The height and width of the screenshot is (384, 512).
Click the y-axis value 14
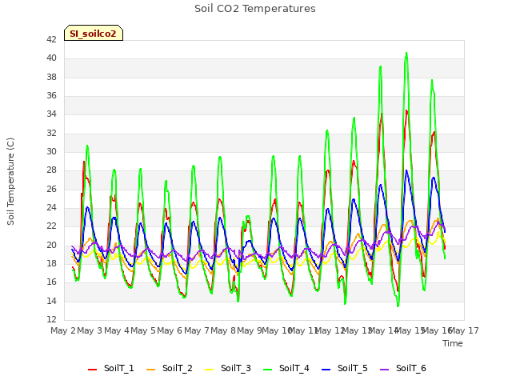pyautogui.click(x=51, y=301)
